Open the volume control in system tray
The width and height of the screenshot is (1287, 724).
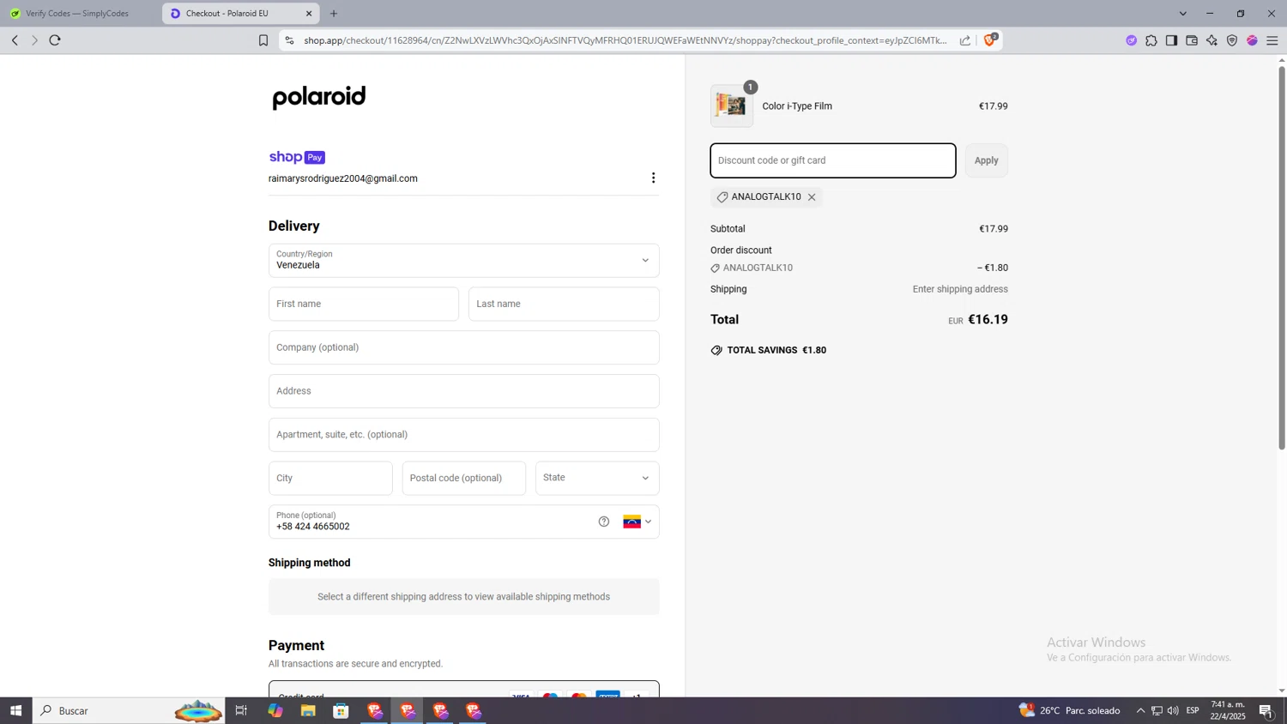(1173, 710)
